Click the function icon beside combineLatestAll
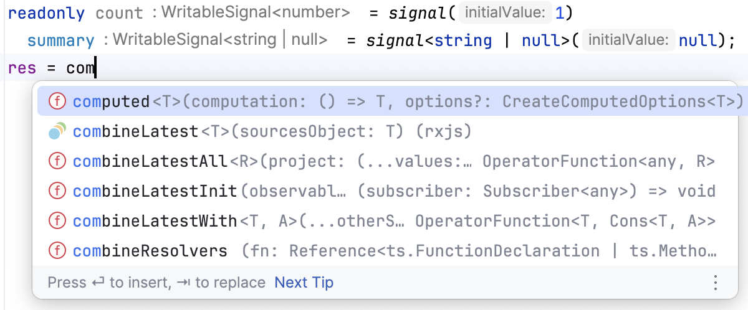Screen dimensions: 748x310 57,161
